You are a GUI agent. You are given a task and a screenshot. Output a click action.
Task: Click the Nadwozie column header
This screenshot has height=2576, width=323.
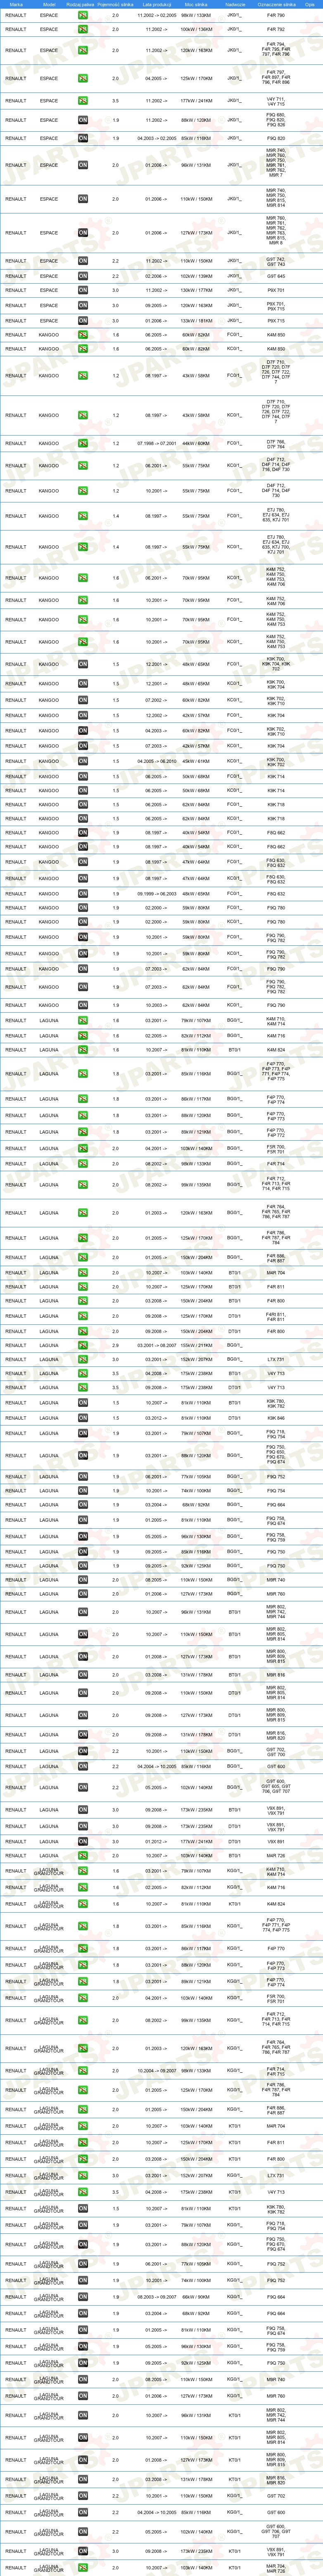click(x=235, y=4)
